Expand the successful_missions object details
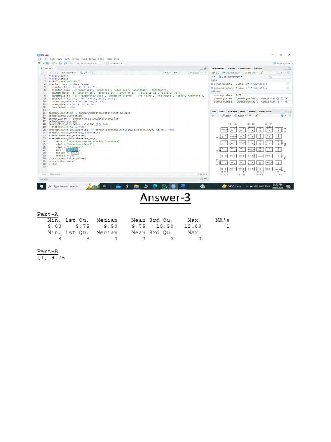The height and width of the screenshot is (442, 331). 212,88
